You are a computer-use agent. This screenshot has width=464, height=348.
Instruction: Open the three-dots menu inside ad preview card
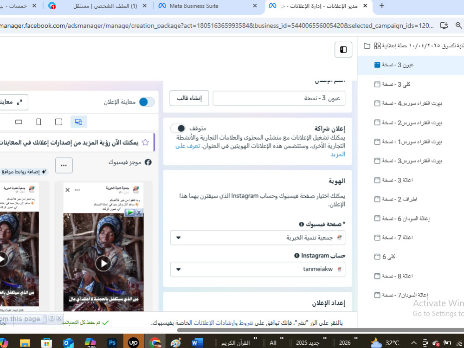tap(77, 190)
